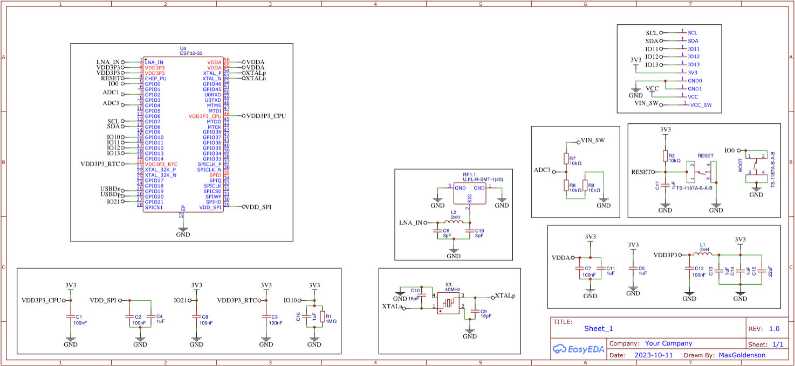Select the X3 40MHz crystal symbol
Image resolution: width=795 pixels, height=366 pixels.
[x=448, y=303]
